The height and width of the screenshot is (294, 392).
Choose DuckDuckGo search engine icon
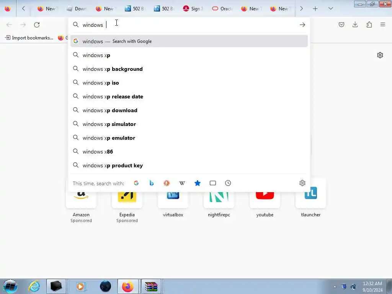pos(167,183)
